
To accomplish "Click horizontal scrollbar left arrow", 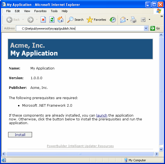I will click(4, 154).
